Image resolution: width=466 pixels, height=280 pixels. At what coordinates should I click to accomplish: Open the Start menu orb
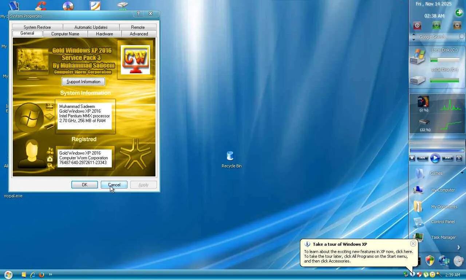tap(8, 275)
